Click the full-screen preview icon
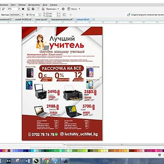Screen dimensions: 164x164 point(23,9)
